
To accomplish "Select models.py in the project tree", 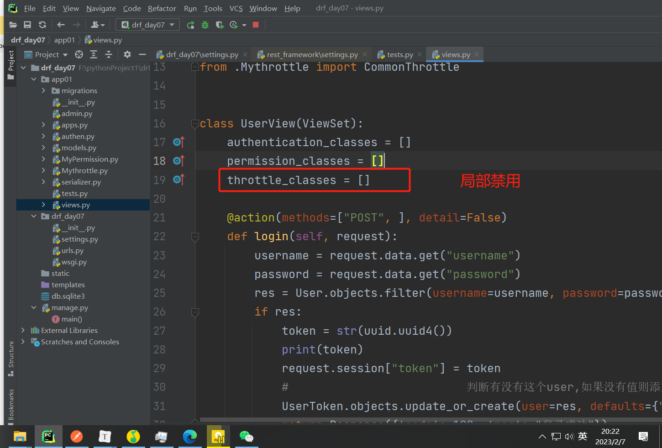I will [79, 148].
